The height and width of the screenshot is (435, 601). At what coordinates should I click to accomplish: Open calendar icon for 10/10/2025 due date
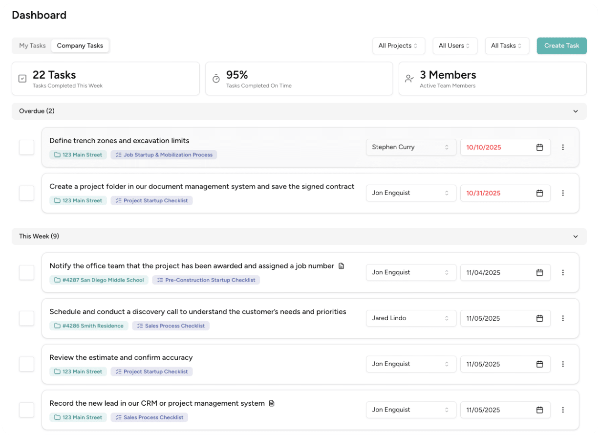(x=539, y=147)
